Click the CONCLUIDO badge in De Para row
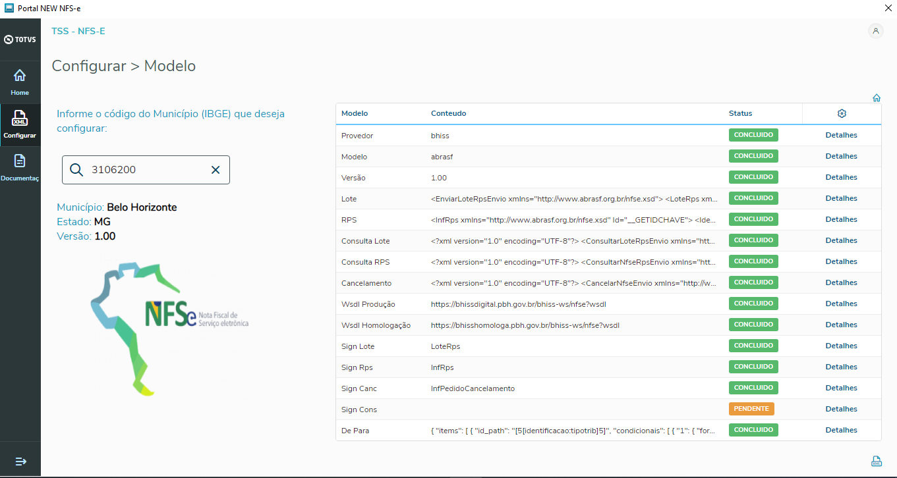This screenshot has height=478, width=897. [753, 430]
